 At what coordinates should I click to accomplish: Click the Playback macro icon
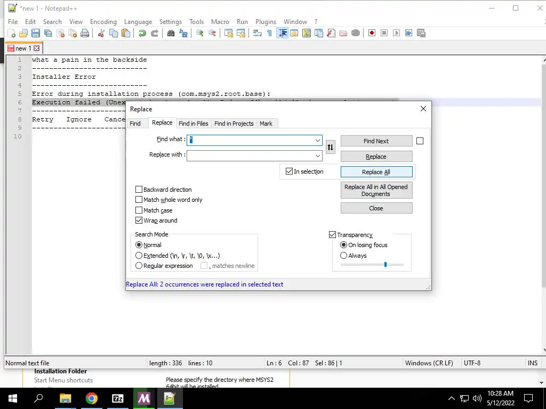pyautogui.click(x=396, y=33)
